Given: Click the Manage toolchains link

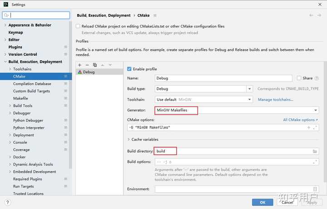Looking at the screenshot, I should [x=275, y=100].
